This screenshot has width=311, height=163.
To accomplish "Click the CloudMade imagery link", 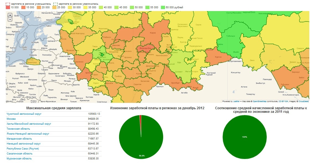I will [303, 101].
